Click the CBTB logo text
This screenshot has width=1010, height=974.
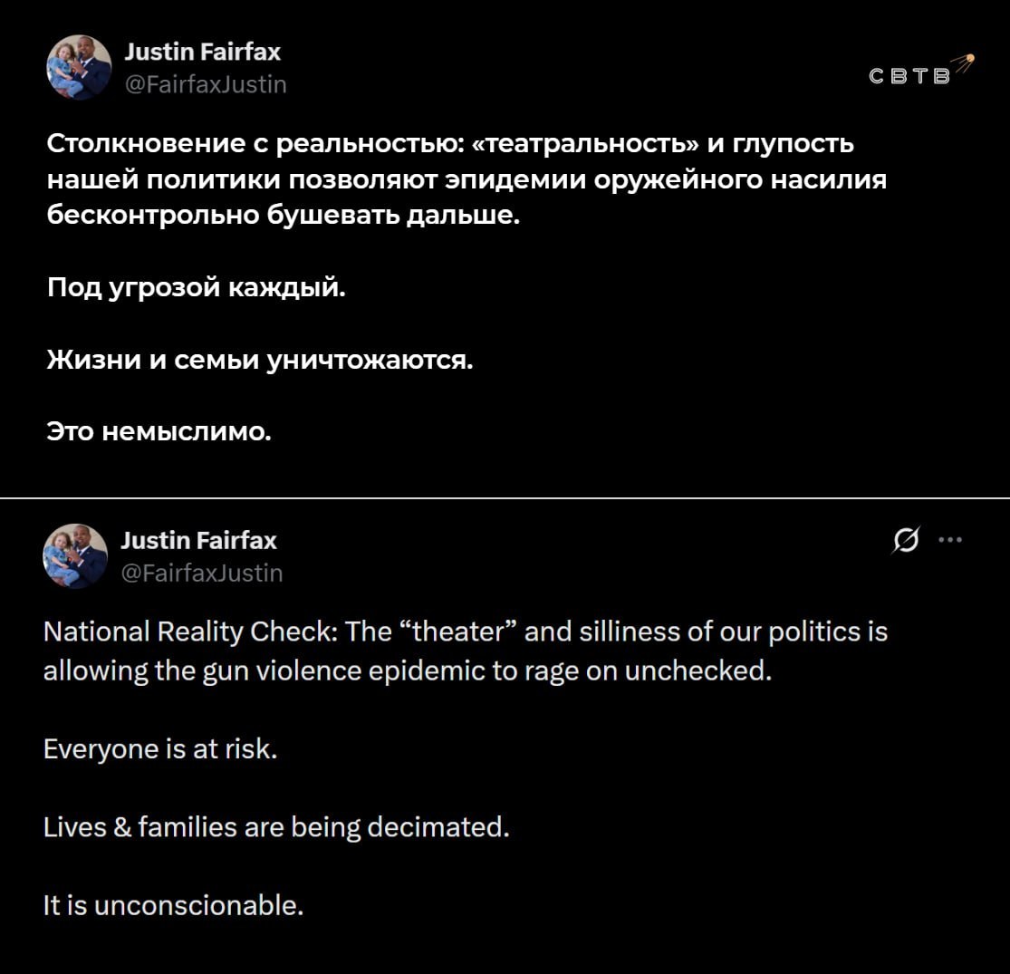click(x=910, y=77)
